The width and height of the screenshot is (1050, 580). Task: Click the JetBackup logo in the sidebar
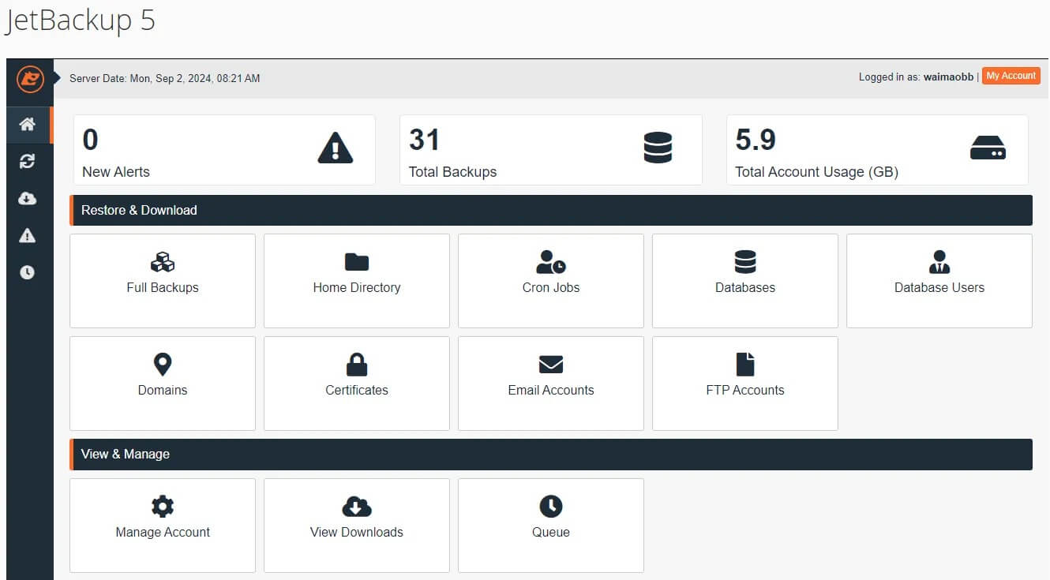click(x=29, y=79)
